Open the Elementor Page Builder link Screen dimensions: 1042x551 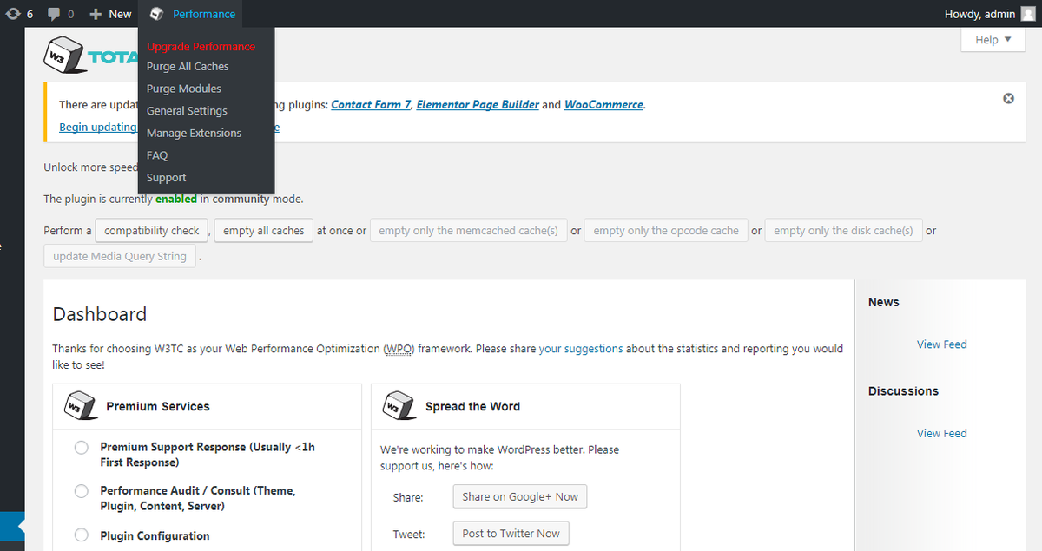point(478,105)
